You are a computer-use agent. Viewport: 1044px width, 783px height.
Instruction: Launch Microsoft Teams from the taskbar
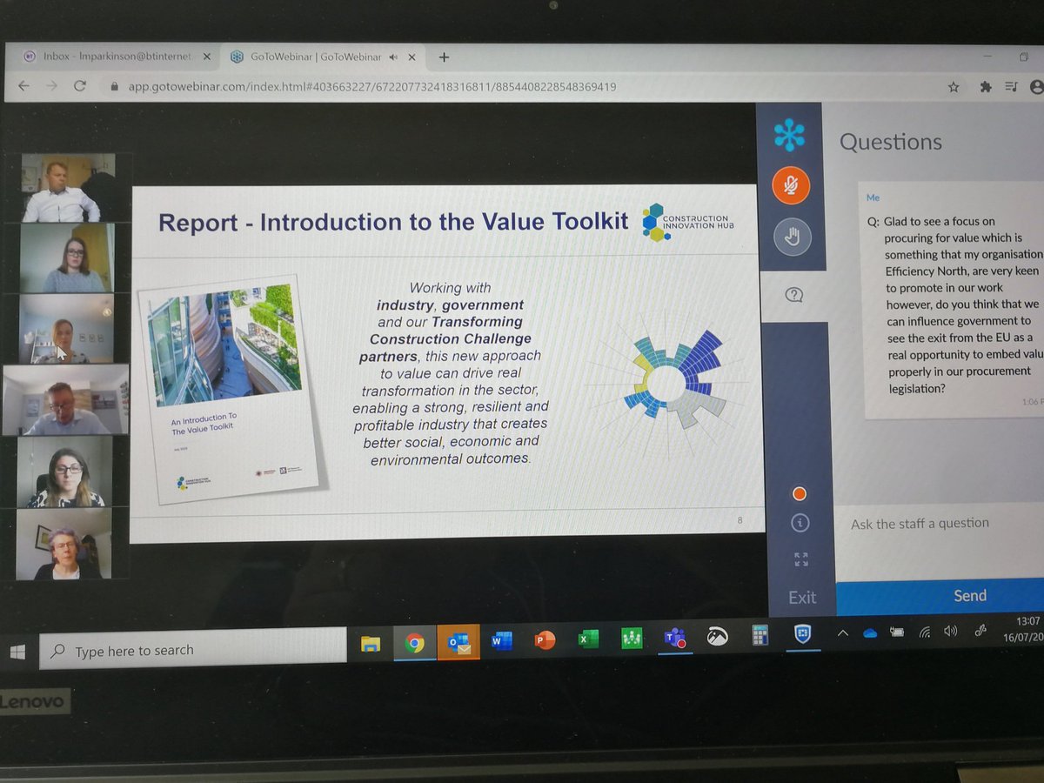click(674, 639)
